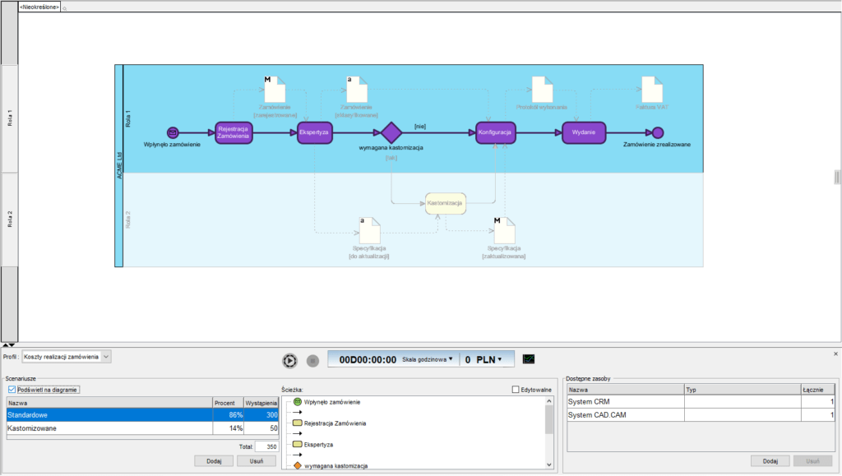Select the 'Rola 1' sidebar lane tab
The height and width of the screenshot is (476, 842).
[x=10, y=118]
